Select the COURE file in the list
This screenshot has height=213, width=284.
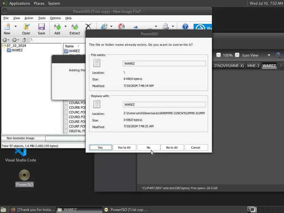pyautogui.click(x=75, y=121)
